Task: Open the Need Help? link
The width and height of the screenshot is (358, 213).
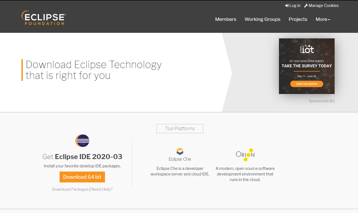Action: [x=102, y=189]
